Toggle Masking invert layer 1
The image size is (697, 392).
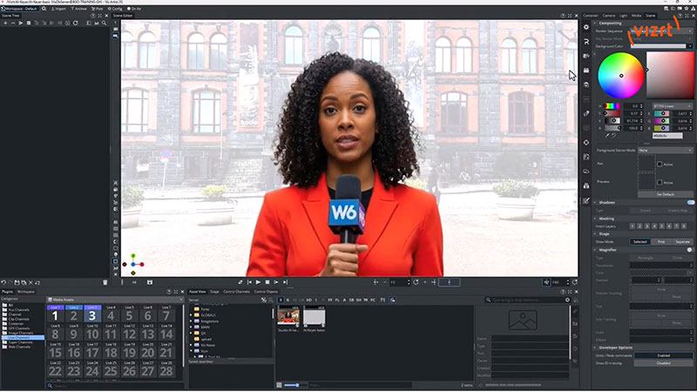(x=633, y=226)
